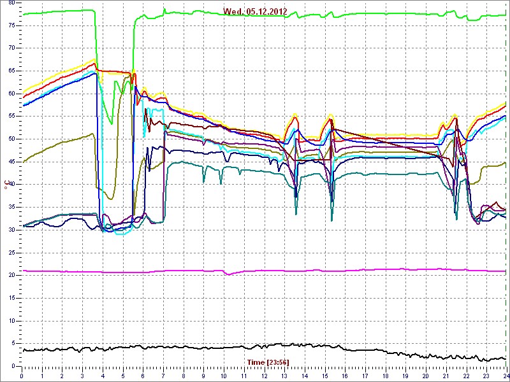Click hour 11 label on time axis
The width and height of the screenshot is (510, 382).
click(x=244, y=374)
